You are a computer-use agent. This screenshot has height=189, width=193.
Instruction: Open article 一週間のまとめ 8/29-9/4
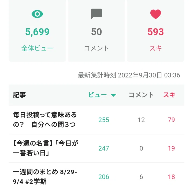[x=45, y=177]
